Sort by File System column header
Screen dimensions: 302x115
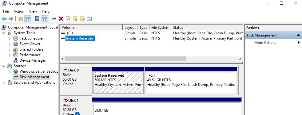click(160, 28)
